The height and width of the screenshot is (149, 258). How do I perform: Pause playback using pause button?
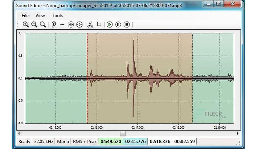tap(118, 25)
